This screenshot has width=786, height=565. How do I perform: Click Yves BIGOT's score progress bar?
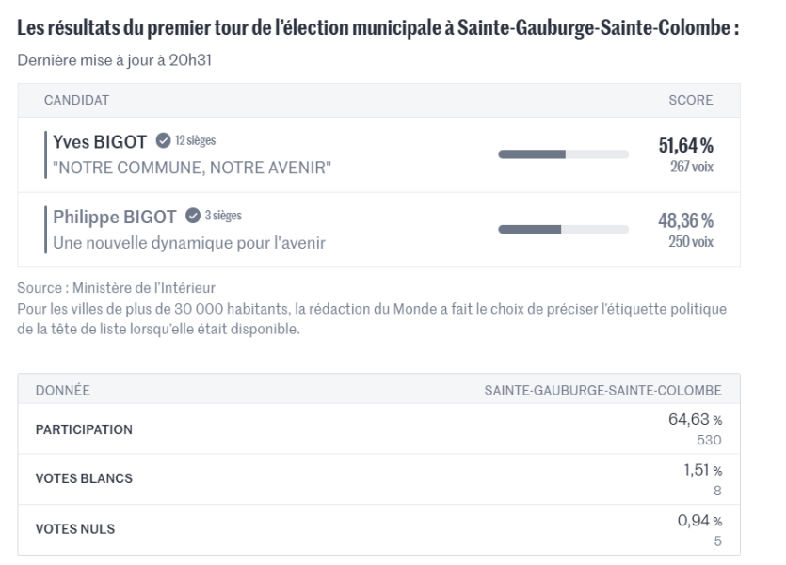562,153
